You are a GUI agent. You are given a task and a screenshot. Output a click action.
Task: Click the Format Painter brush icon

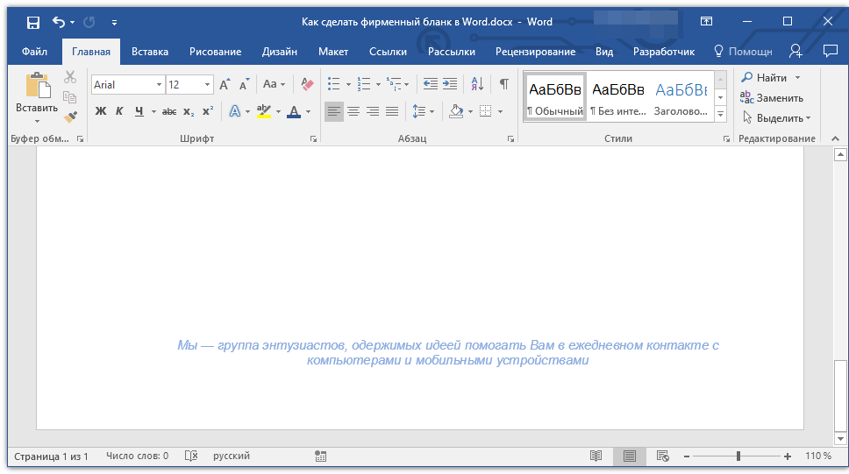(71, 117)
